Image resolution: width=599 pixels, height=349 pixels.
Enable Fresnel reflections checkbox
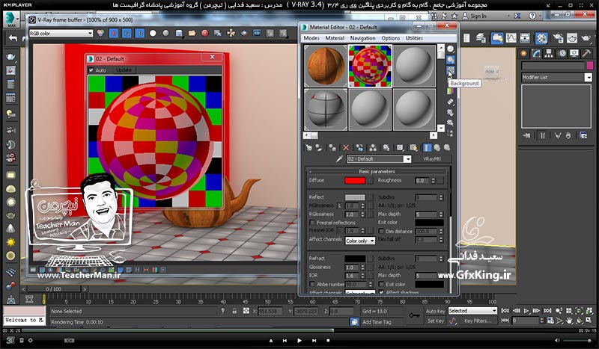pyautogui.click(x=312, y=223)
